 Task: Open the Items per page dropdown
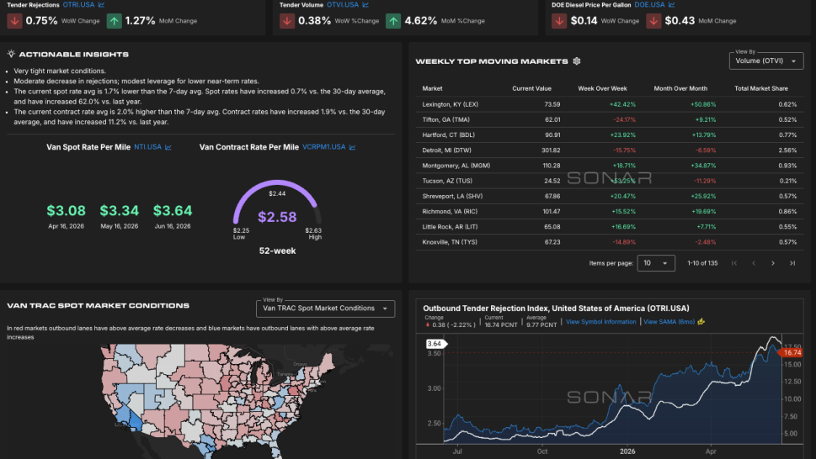pos(656,263)
